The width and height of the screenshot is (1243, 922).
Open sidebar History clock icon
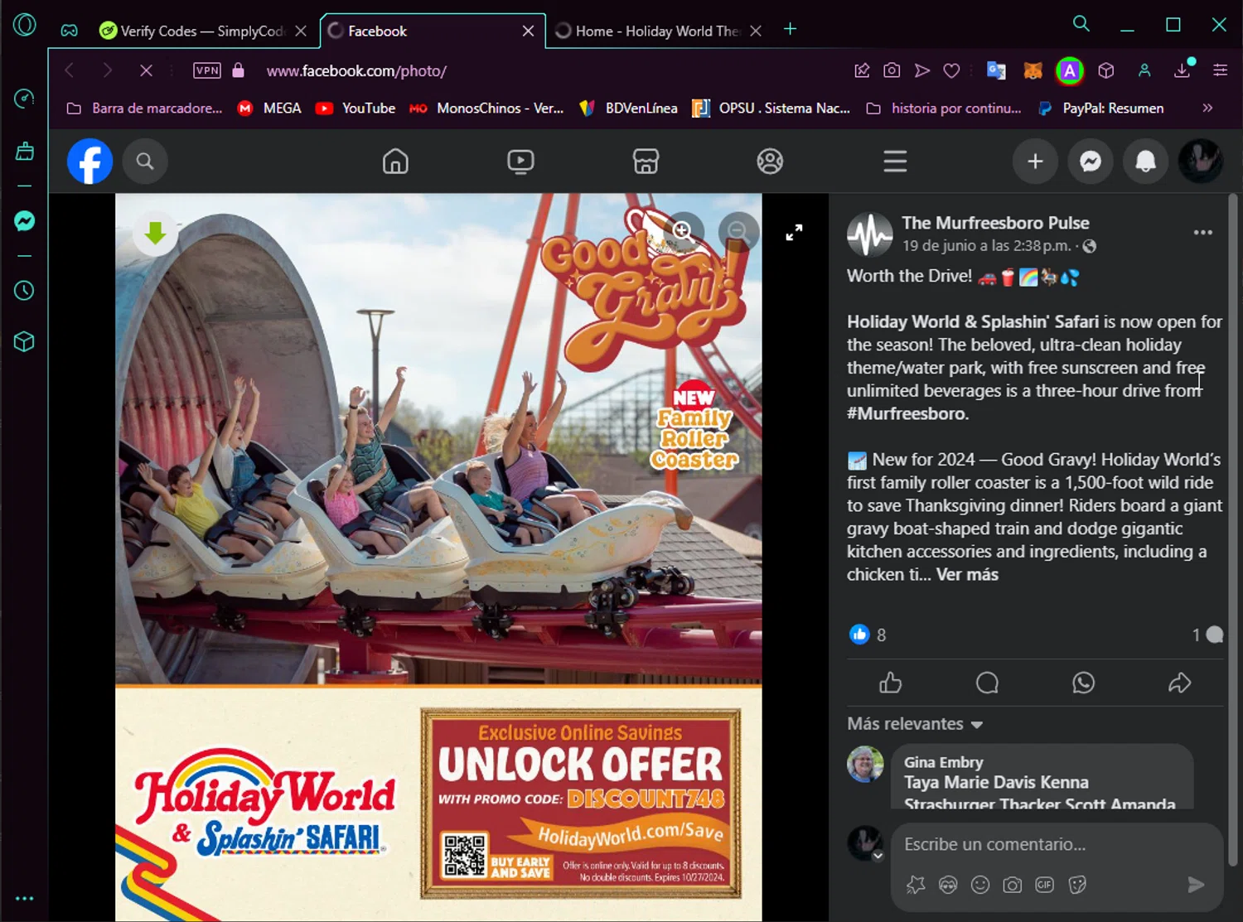pos(24,291)
